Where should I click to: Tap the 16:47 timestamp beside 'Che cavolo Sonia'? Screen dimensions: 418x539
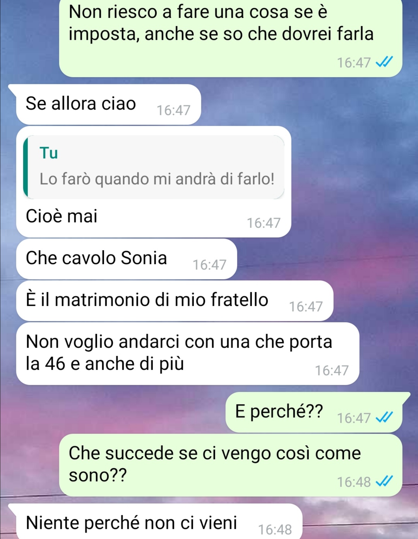click(x=209, y=264)
